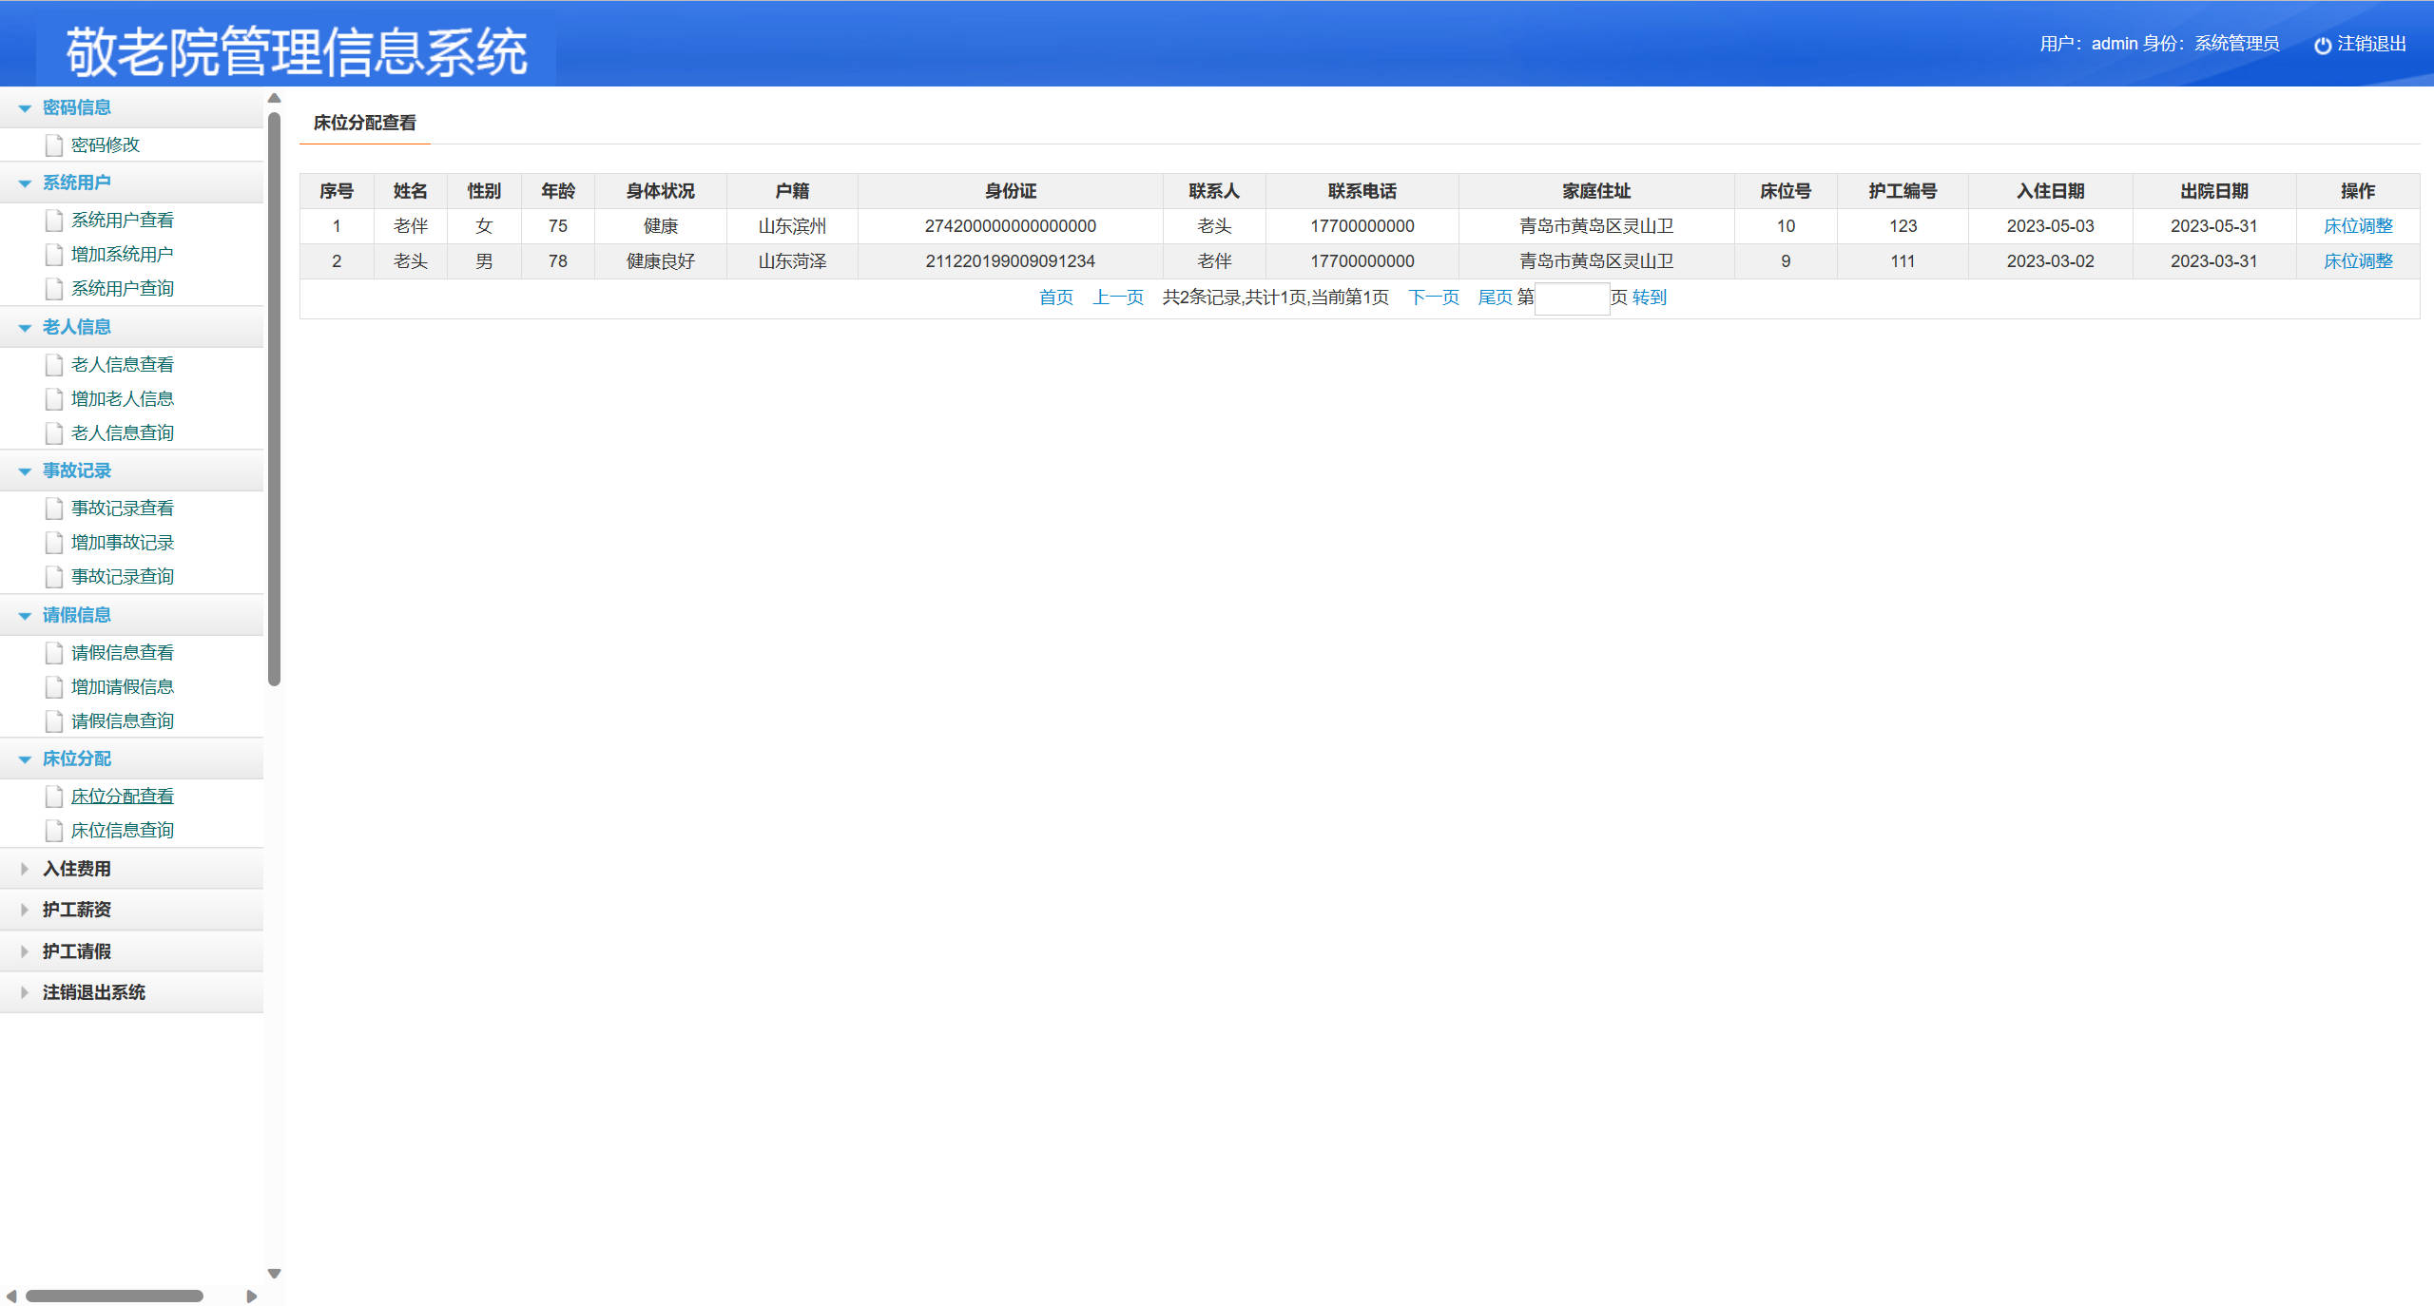This screenshot has height=1306, width=2434.
Task: Click the power icon beside 注销退出
Action: tap(2322, 45)
